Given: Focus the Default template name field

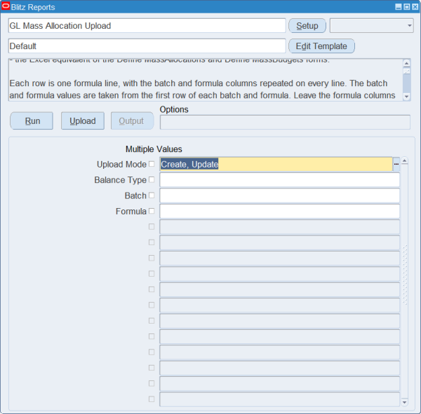Looking at the screenshot, I should coord(147,46).
